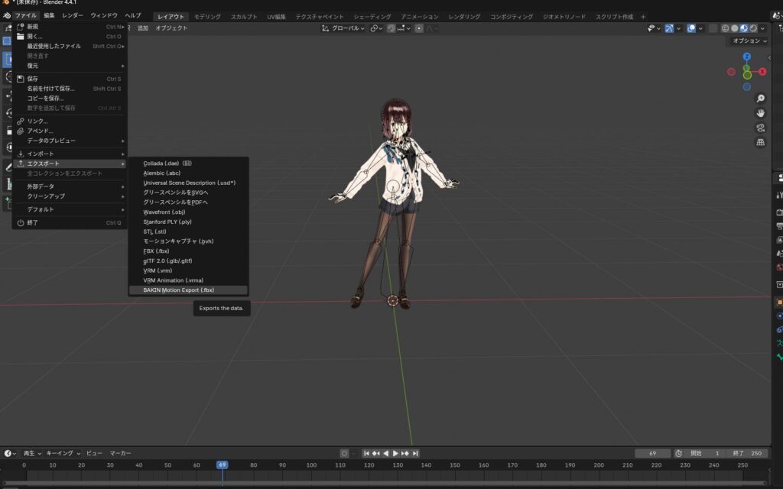The image size is (783, 489).
Task: Click the current frame field showing 69
Action: tap(652, 453)
